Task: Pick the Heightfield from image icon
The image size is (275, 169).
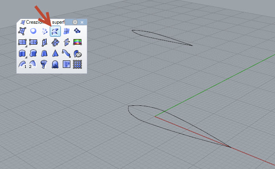Action: click(66, 64)
